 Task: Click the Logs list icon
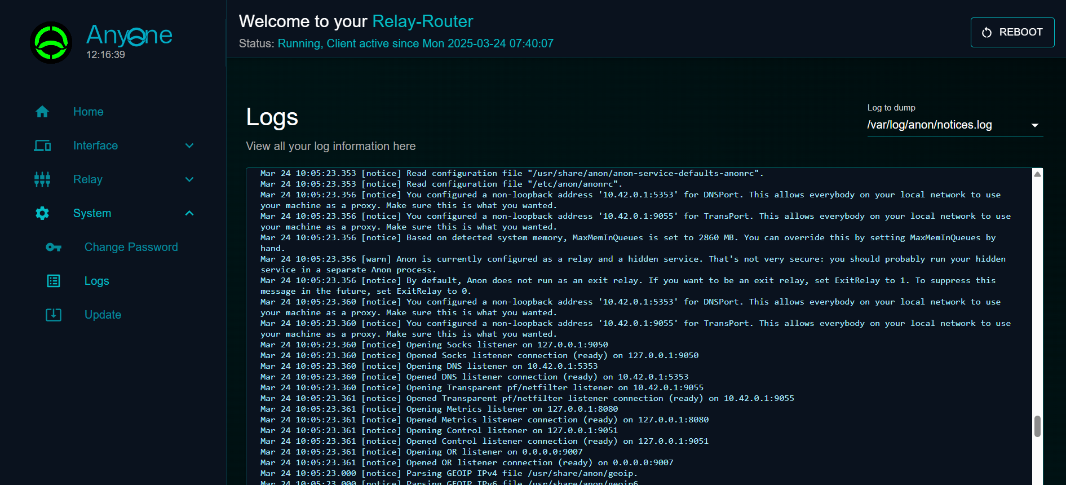[54, 281]
